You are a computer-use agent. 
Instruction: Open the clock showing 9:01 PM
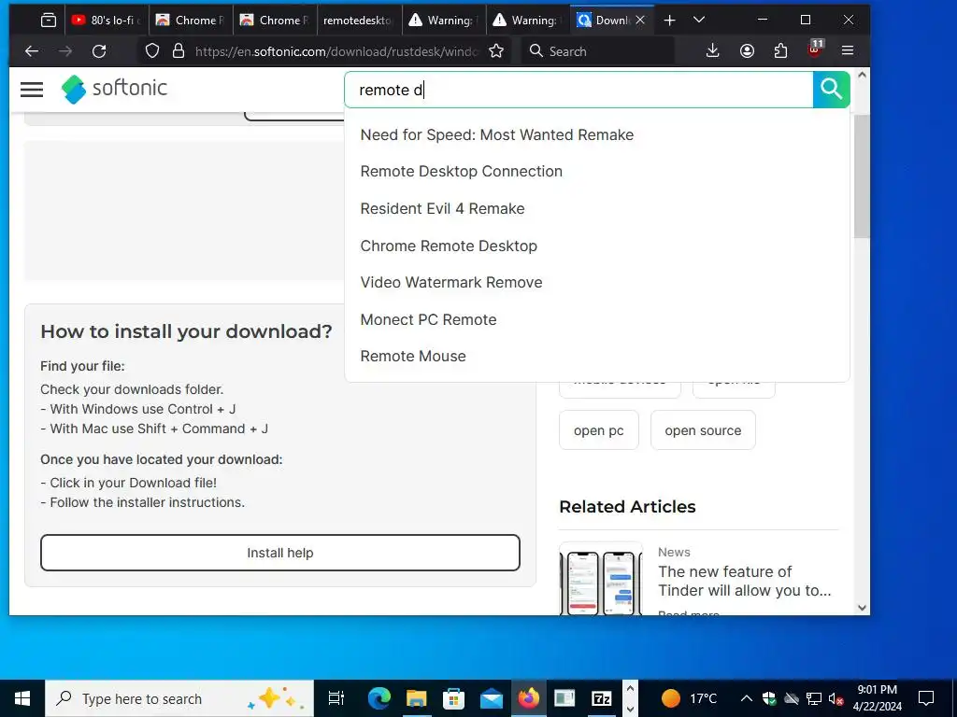point(877,698)
